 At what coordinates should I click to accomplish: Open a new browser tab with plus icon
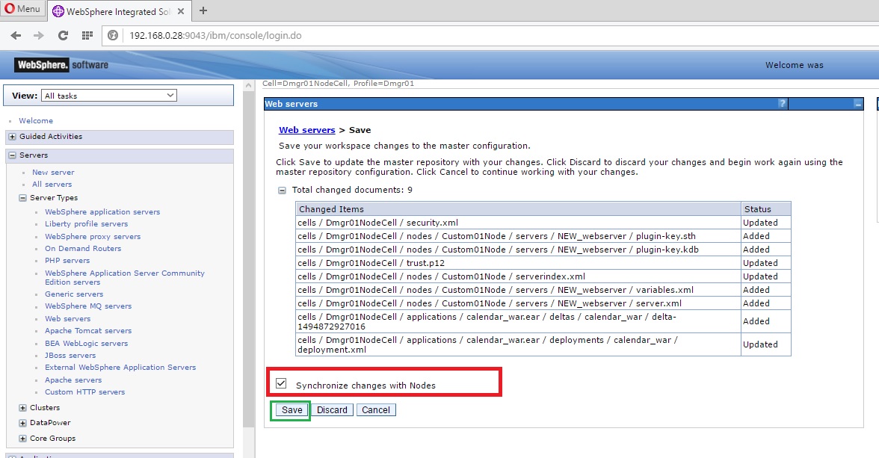204,11
